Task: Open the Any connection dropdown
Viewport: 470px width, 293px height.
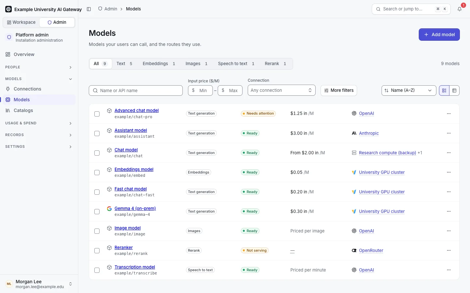Action: [x=282, y=91]
